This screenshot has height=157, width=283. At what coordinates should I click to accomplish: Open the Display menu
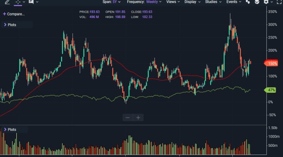(192, 2)
